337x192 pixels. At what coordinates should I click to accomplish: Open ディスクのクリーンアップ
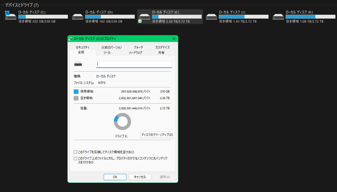coord(157,135)
